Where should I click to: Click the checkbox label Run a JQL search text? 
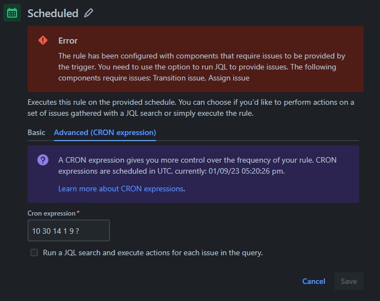point(153,252)
